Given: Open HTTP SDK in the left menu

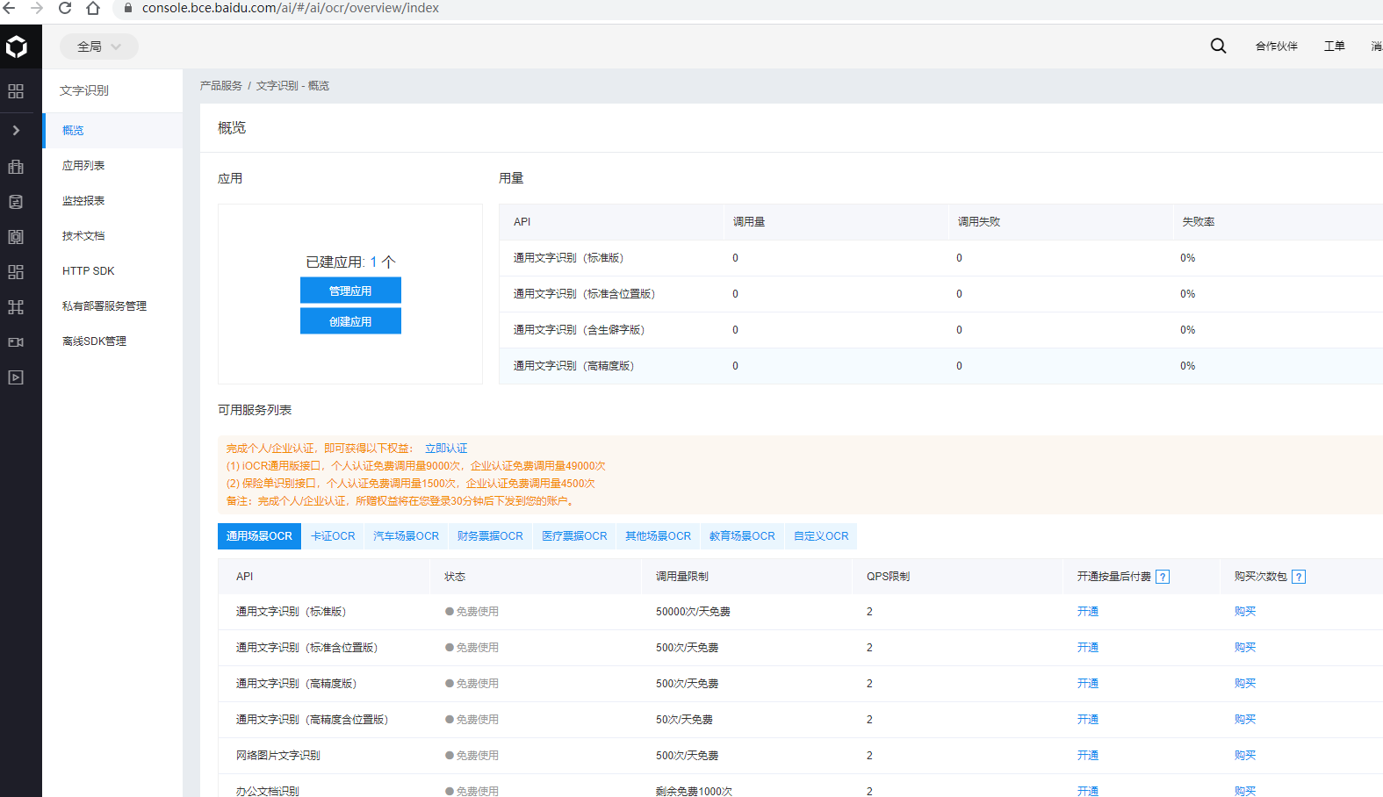Looking at the screenshot, I should tap(112, 270).
